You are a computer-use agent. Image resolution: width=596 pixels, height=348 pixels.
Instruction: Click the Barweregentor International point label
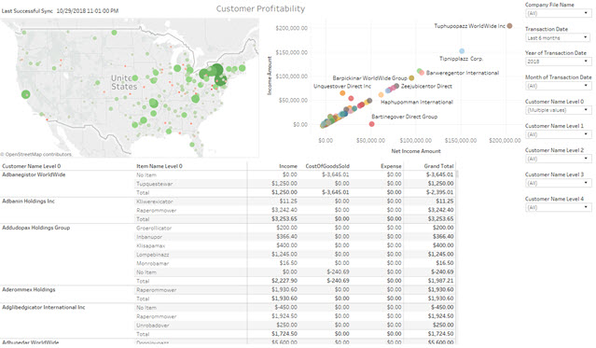point(463,73)
